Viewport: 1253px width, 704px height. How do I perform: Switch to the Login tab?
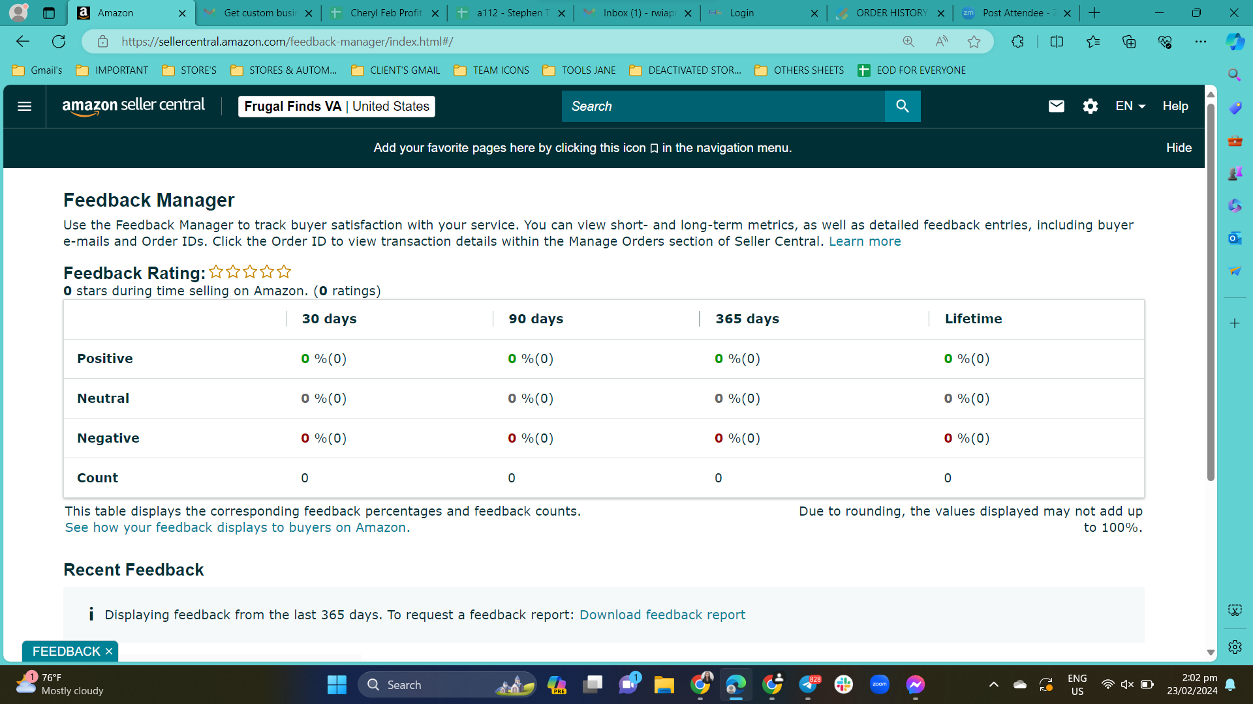[x=765, y=13]
